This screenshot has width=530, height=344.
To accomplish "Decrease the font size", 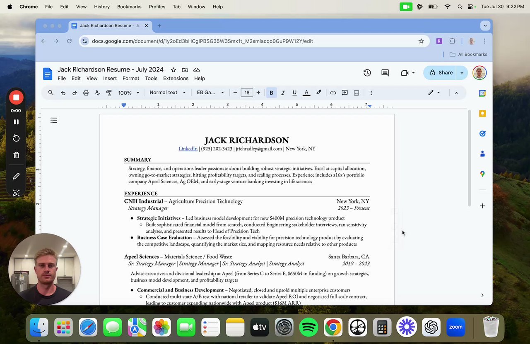I will (x=235, y=93).
